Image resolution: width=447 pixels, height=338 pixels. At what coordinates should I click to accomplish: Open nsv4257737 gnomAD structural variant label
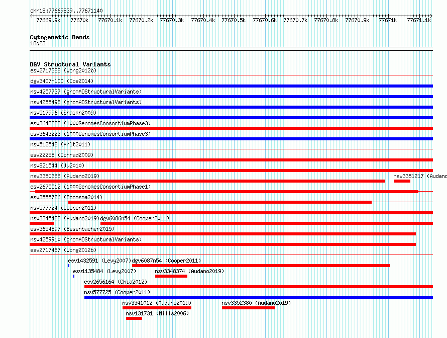pyautogui.click(x=86, y=92)
